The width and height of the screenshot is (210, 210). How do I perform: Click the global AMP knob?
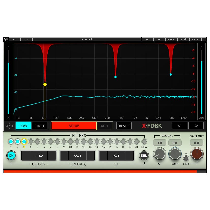click(175, 153)
